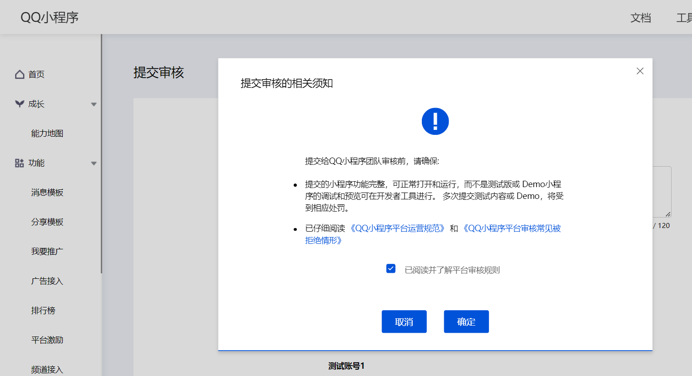Open 能力地图 in the sidebar
692x376 pixels.
tap(47, 133)
